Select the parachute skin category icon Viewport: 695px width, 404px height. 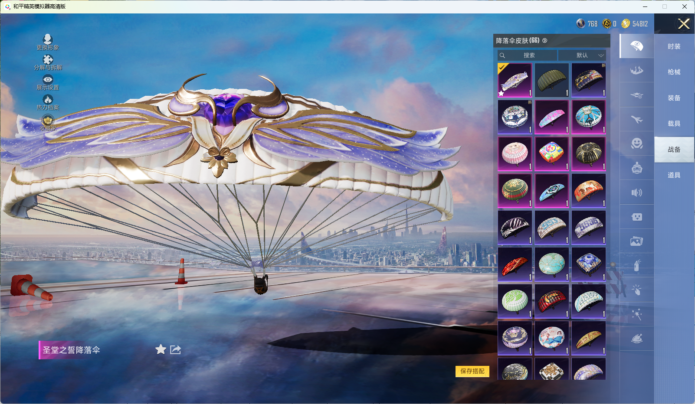pyautogui.click(x=637, y=46)
